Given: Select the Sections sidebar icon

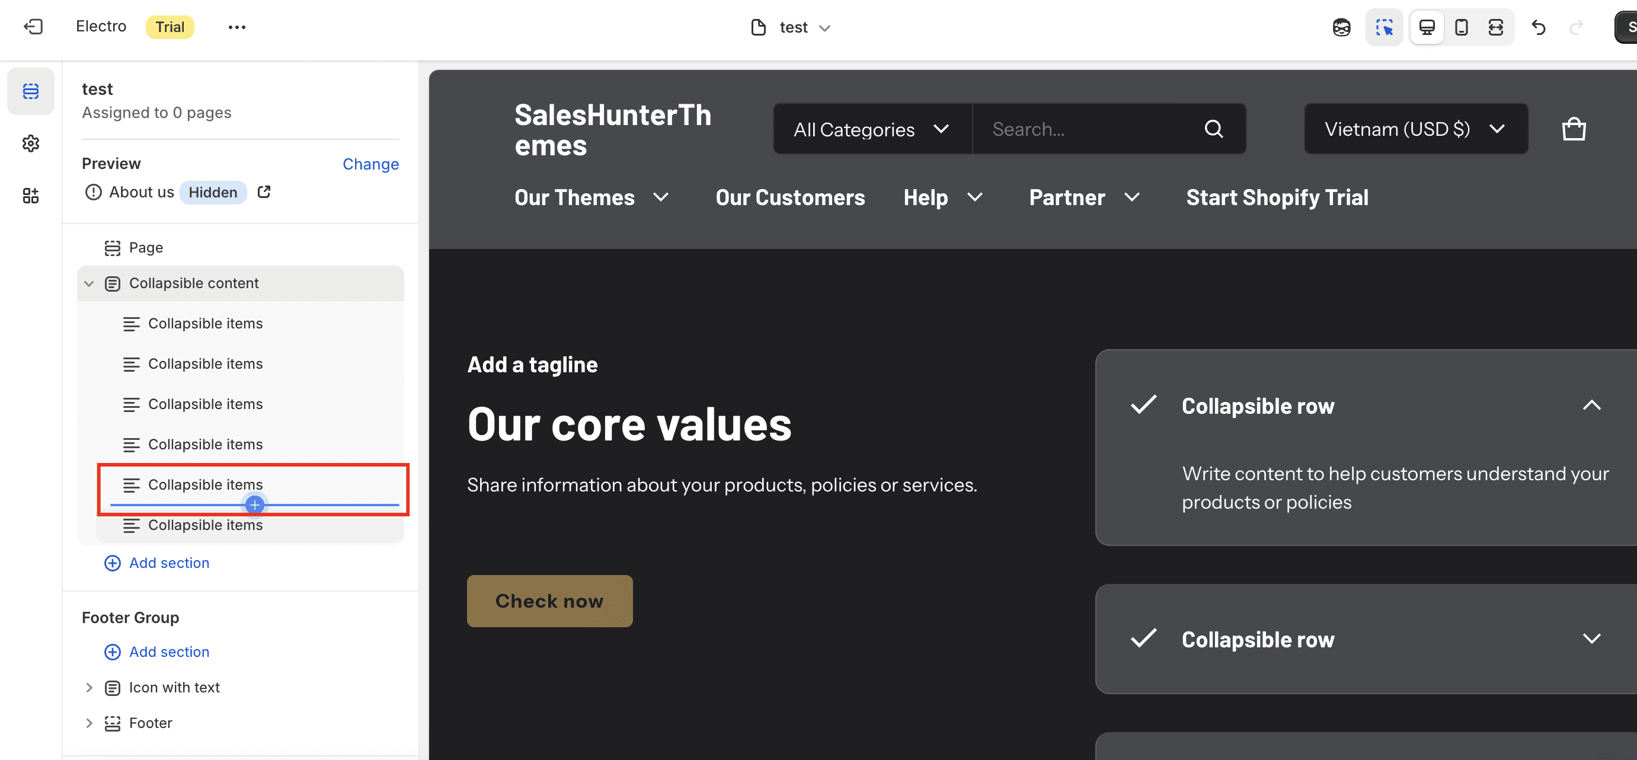Looking at the screenshot, I should click(x=30, y=91).
